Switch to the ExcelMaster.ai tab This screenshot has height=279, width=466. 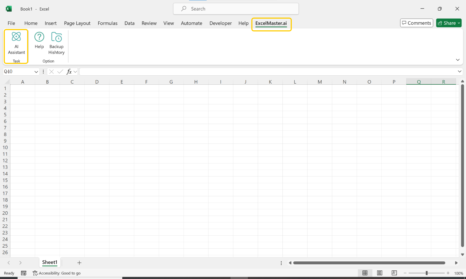click(x=271, y=23)
